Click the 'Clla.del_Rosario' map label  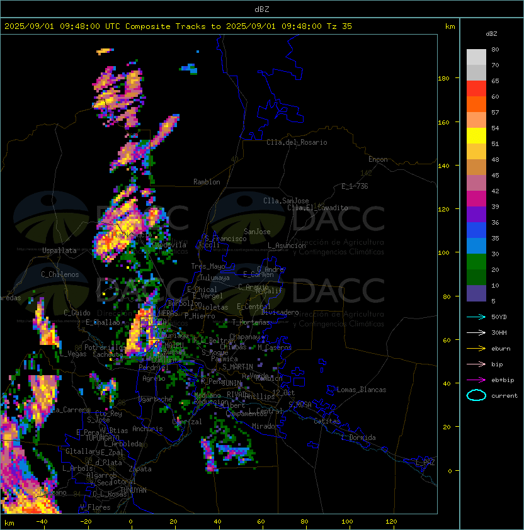tap(297, 142)
